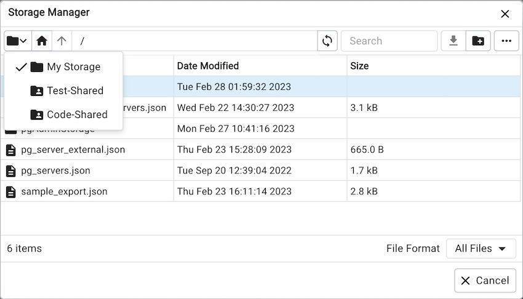This screenshot has width=523, height=299.
Task: Collapse the storage location dropdown
Action: (x=17, y=41)
